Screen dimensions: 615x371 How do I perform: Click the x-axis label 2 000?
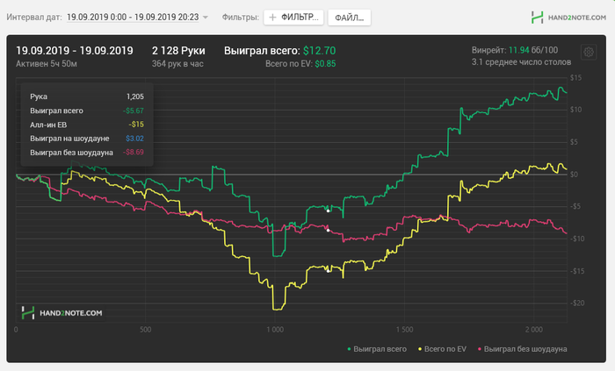[x=534, y=330]
